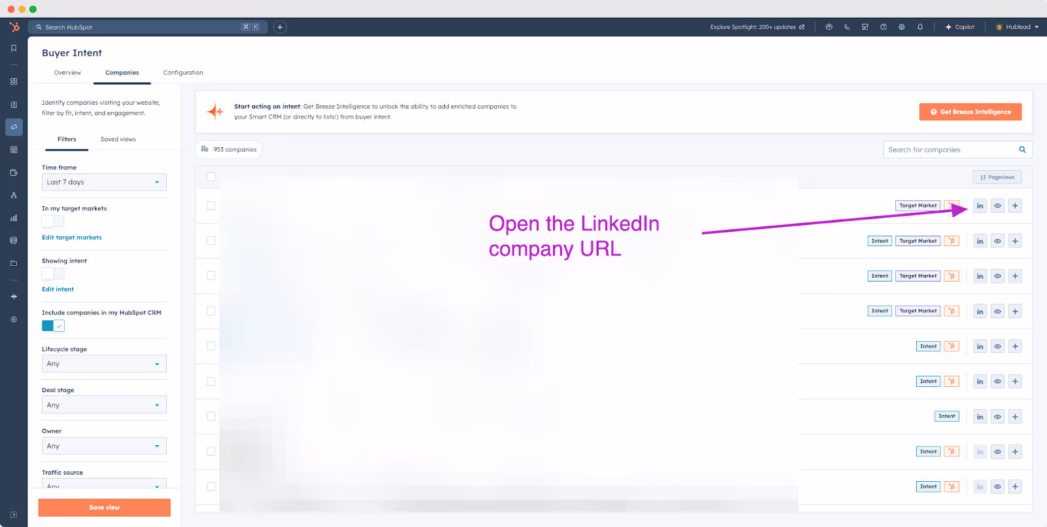Viewport: 1047px width, 527px height.
Task: Open Explore Spotlight: 200+ updates link
Action: (757, 27)
